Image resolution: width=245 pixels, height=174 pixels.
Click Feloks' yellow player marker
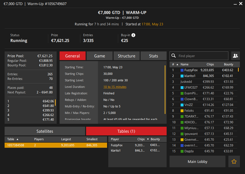tap(182, 111)
